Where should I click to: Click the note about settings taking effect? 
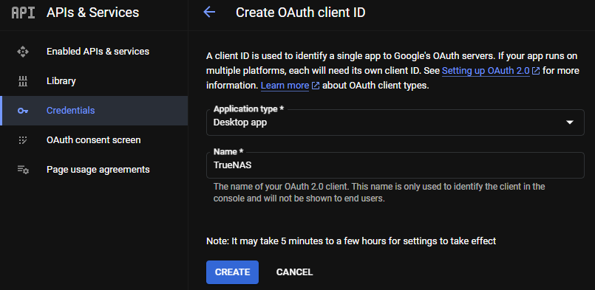(351, 241)
